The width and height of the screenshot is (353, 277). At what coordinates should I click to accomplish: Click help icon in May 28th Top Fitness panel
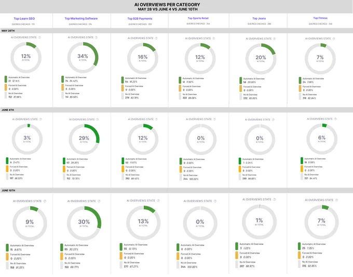coord(334,39)
